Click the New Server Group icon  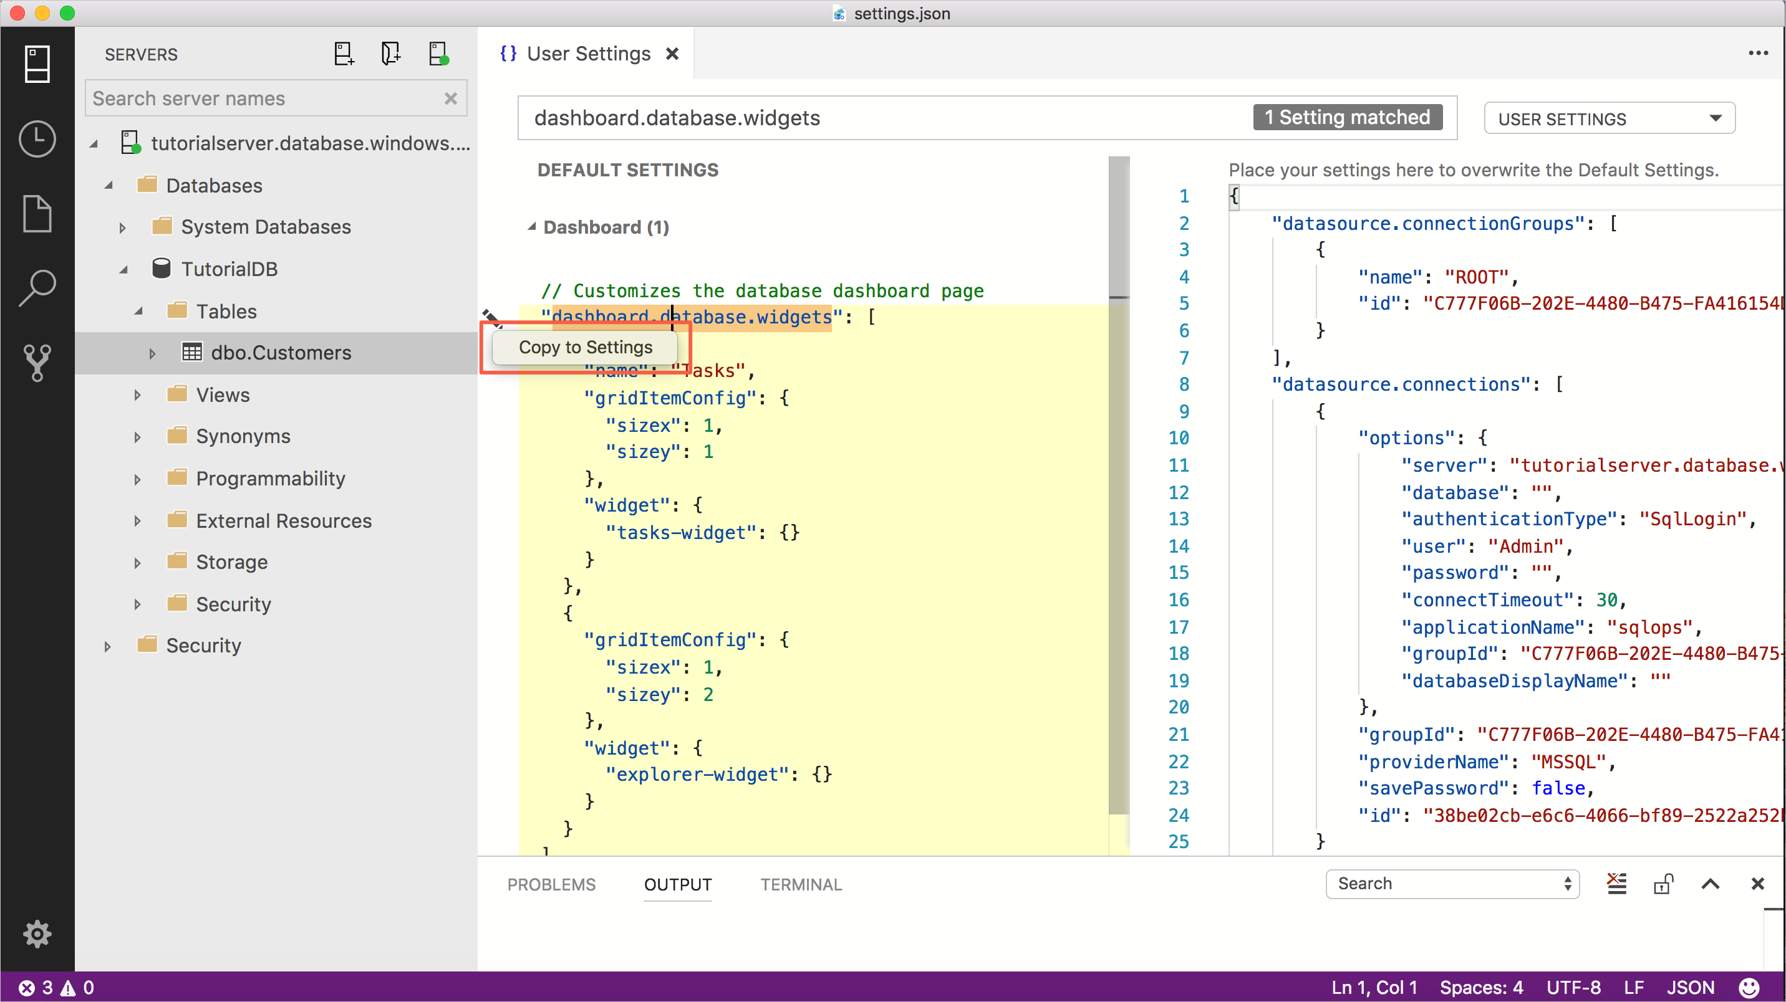[391, 54]
